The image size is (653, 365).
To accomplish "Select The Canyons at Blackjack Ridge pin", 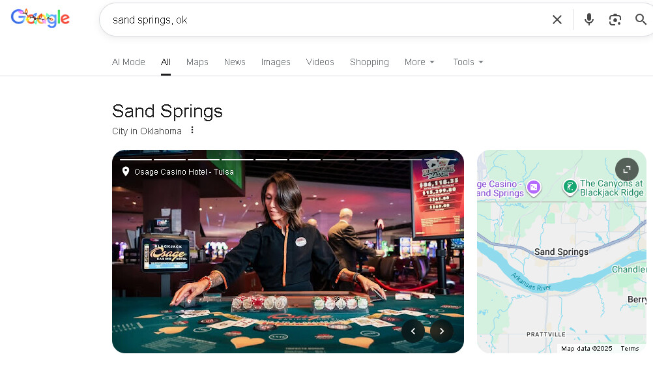I will pyautogui.click(x=570, y=187).
